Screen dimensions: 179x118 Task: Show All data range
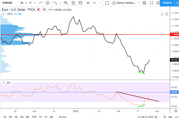click(x=51, y=117)
